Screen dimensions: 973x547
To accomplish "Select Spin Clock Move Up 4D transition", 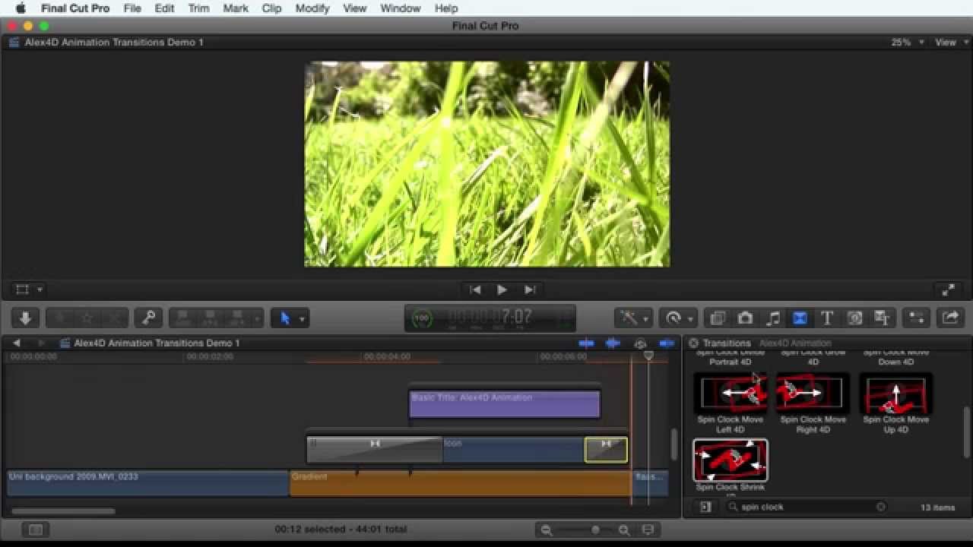I will coord(895,394).
